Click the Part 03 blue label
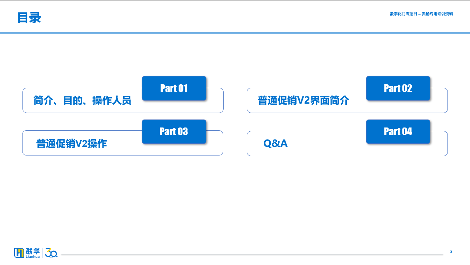Viewport: 470px width, 265px height. coord(174,131)
